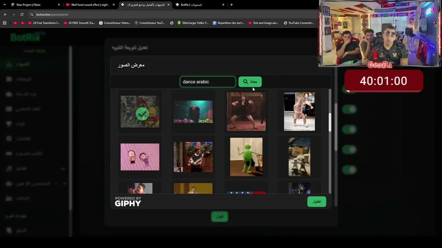Screen dimensions: 442x248
Task: Click the "dance arabic" search input field
Action: click(208, 82)
